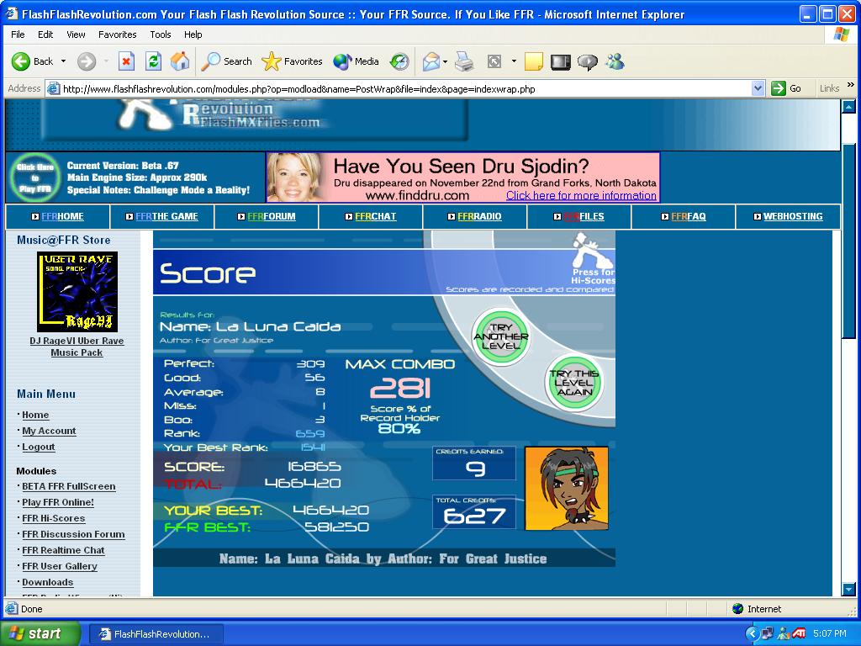
Task: Click the Try Another Level button
Action: point(500,336)
